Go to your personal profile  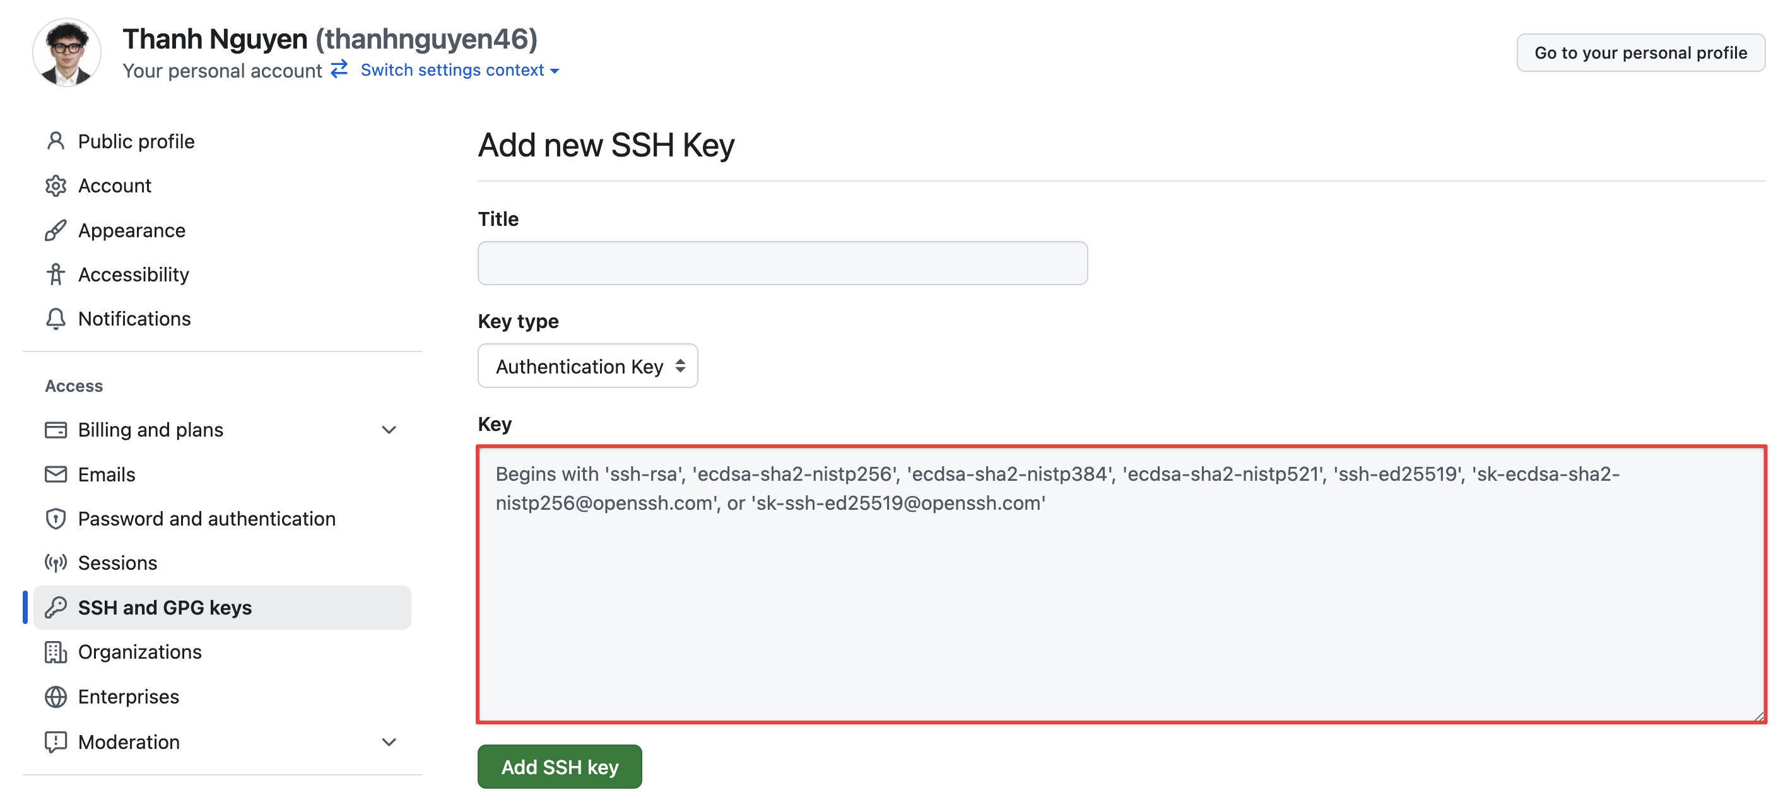(x=1640, y=52)
